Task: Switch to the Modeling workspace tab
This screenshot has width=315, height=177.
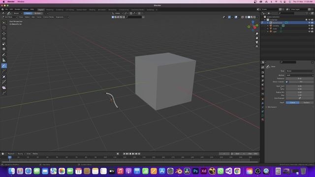Action: [50, 10]
